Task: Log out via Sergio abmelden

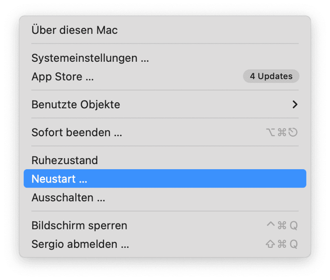Action: click(80, 244)
